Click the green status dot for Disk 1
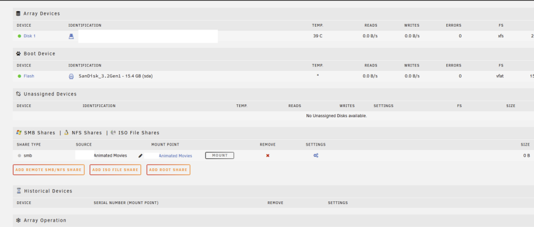534x227 pixels. click(x=19, y=36)
